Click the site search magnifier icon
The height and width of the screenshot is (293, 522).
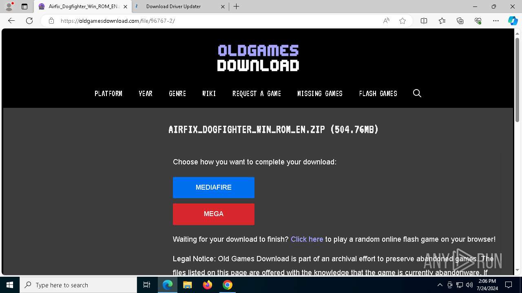tap(417, 94)
